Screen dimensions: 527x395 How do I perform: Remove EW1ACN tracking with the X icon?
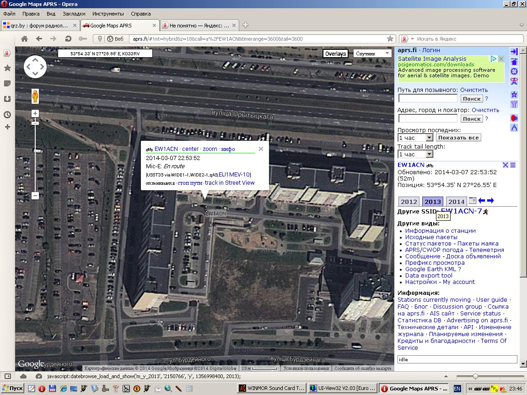tap(505, 165)
